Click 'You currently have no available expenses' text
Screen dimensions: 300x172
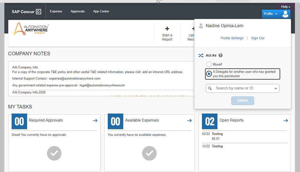[x=137, y=135]
